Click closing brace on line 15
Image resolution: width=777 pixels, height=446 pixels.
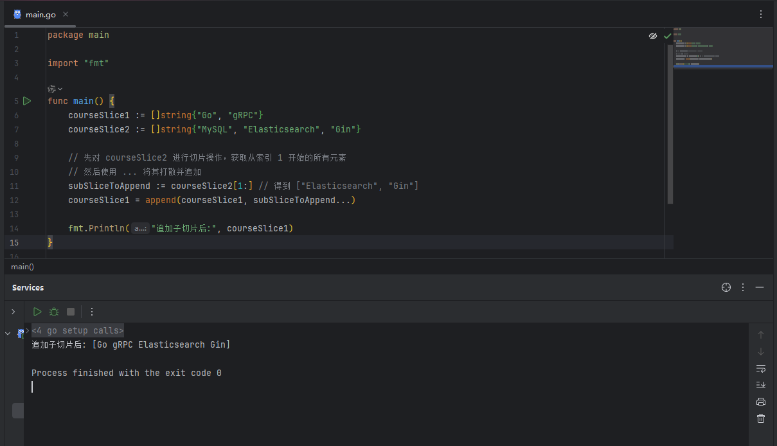pyautogui.click(x=50, y=242)
